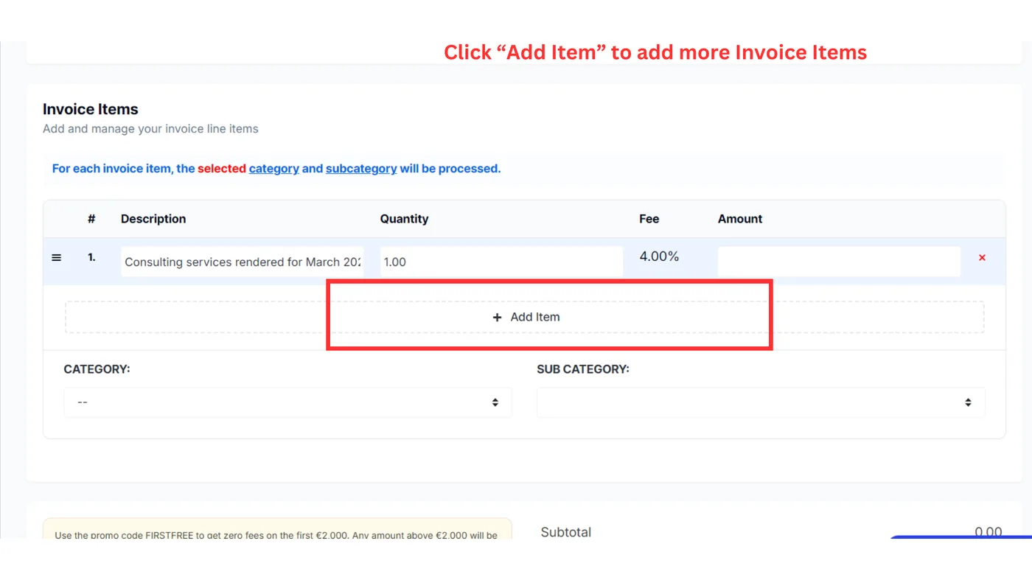Click the Quantity column header
The height and width of the screenshot is (580, 1032).
pos(404,219)
